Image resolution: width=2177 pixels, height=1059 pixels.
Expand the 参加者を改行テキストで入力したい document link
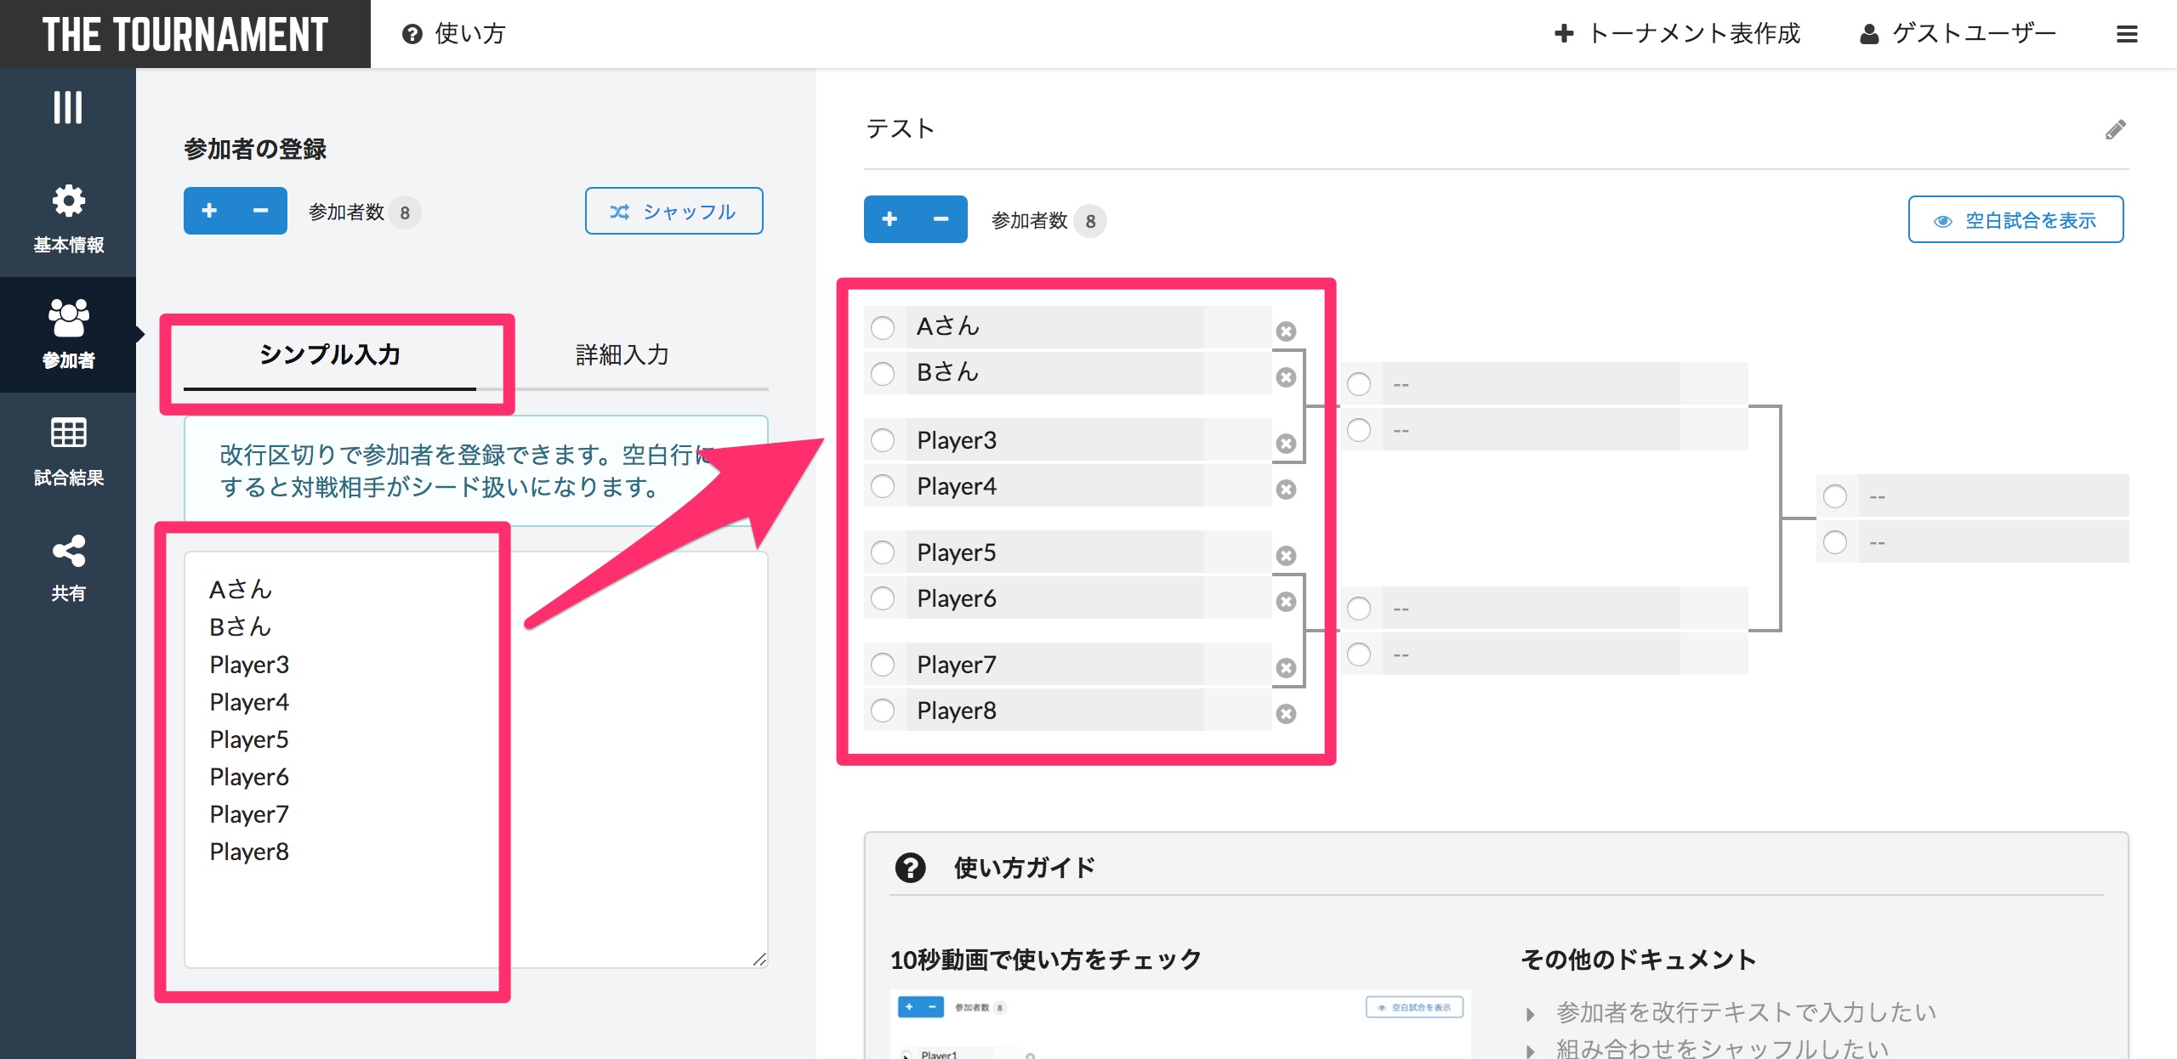1746,1012
